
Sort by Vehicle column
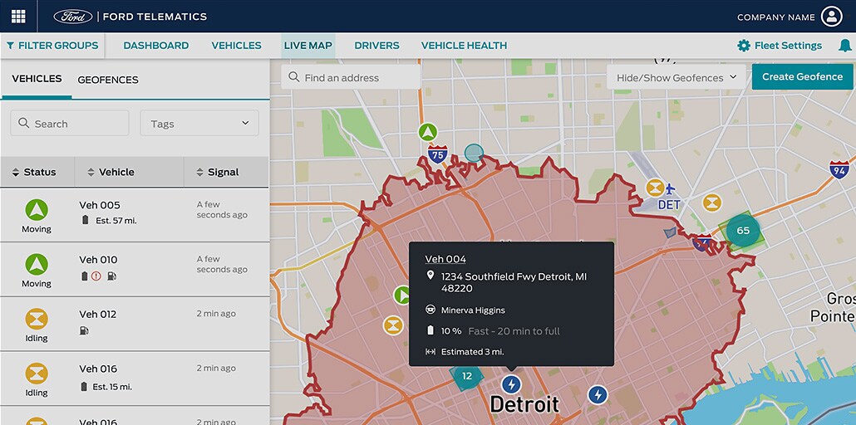click(111, 173)
